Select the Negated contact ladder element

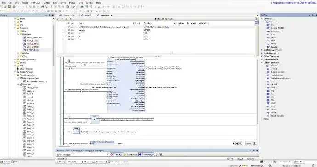[x=276, y=72]
